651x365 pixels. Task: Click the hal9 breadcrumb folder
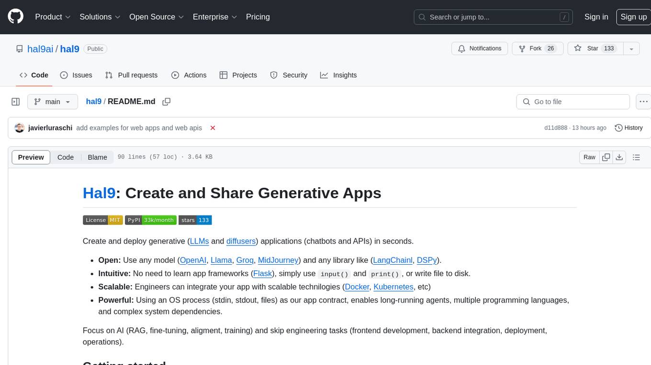(x=93, y=101)
